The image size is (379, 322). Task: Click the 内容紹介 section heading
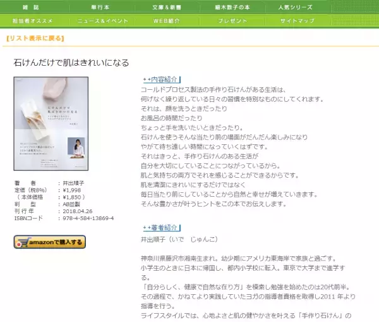point(162,80)
